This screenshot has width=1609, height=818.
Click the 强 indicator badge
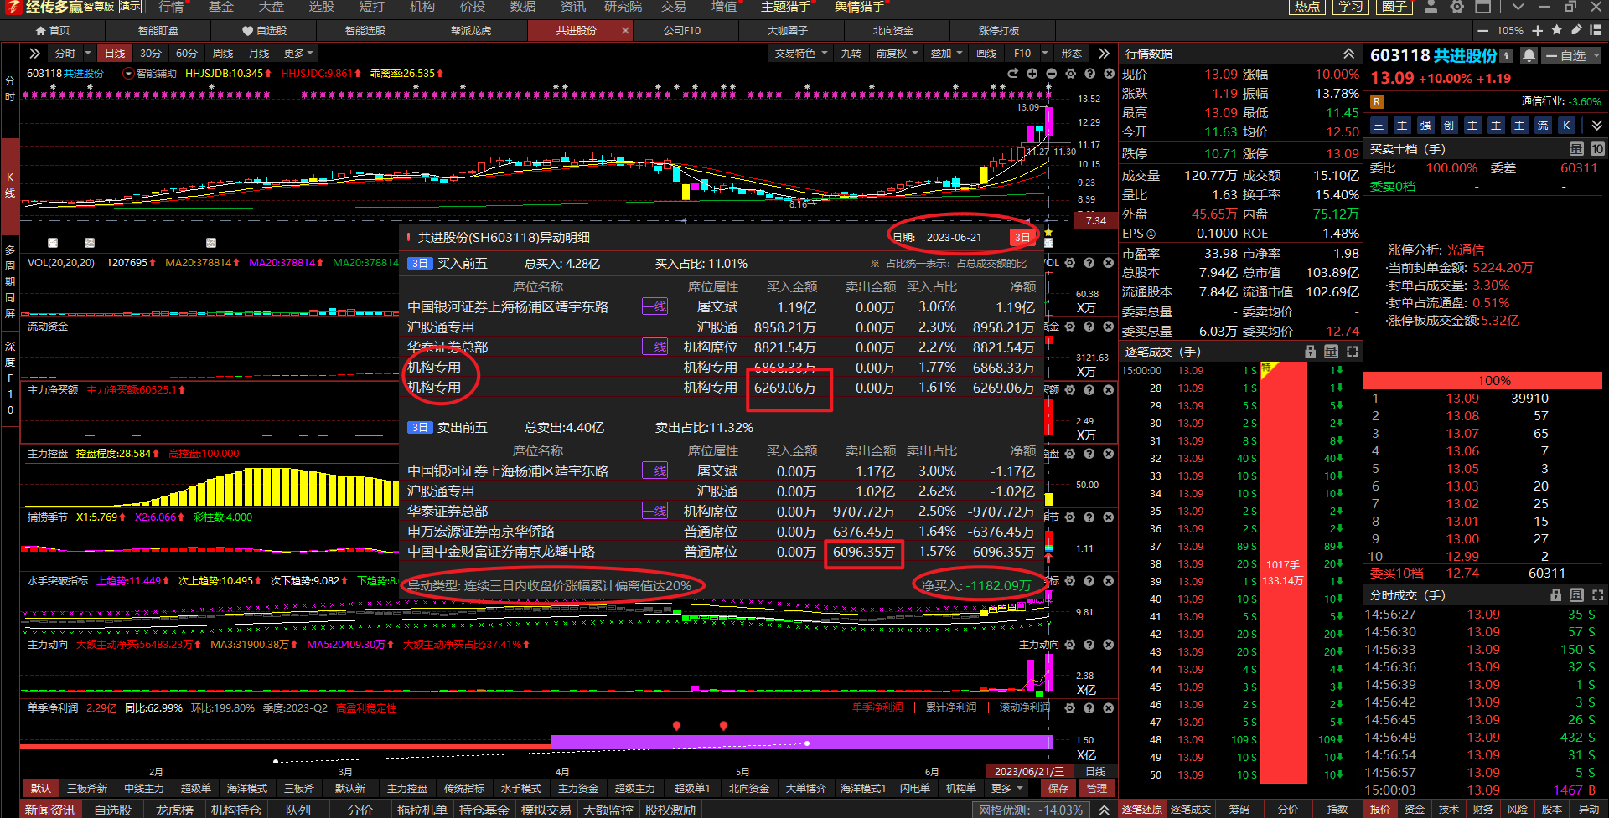point(1425,126)
